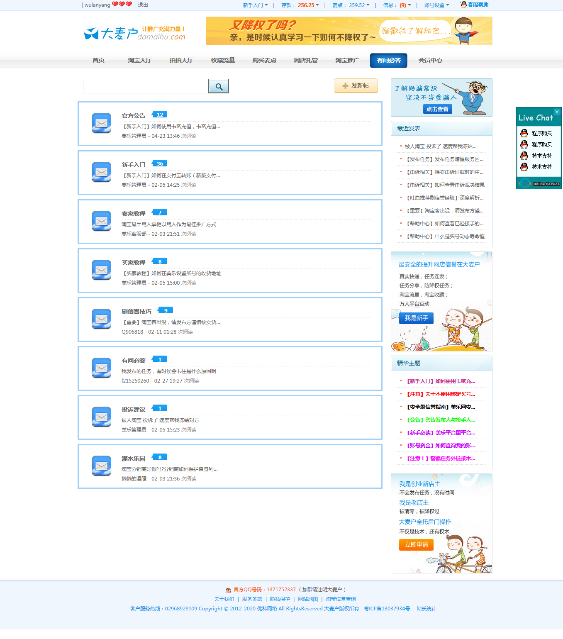Open the 站长统计 footer link
The image size is (563, 639).
427,609
